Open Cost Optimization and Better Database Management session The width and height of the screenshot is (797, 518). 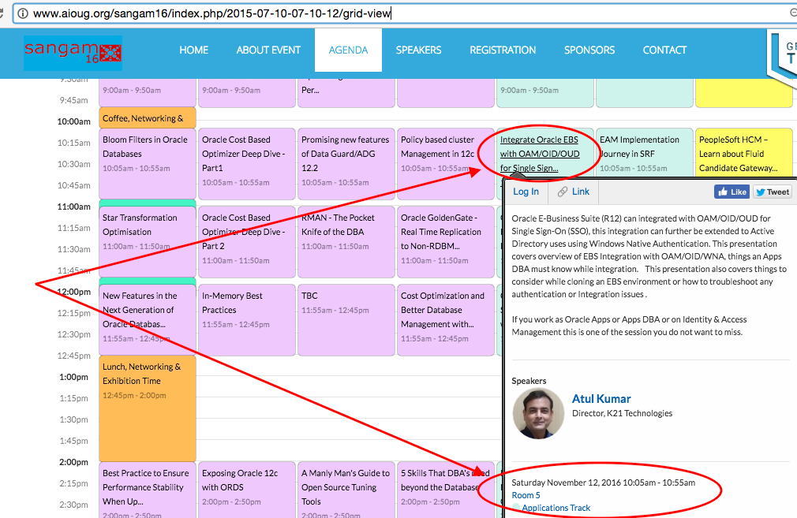[x=445, y=320]
